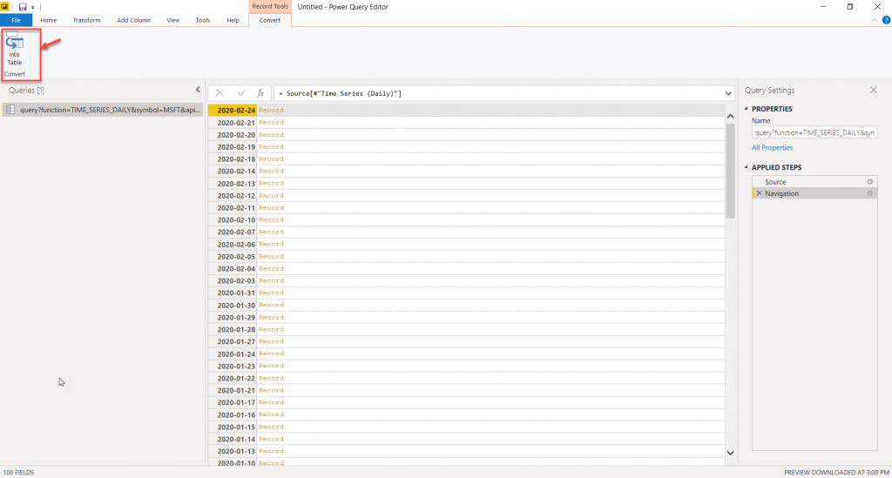Open the Record link for 2020-01-24
This screenshot has height=478, width=892.
(271, 353)
